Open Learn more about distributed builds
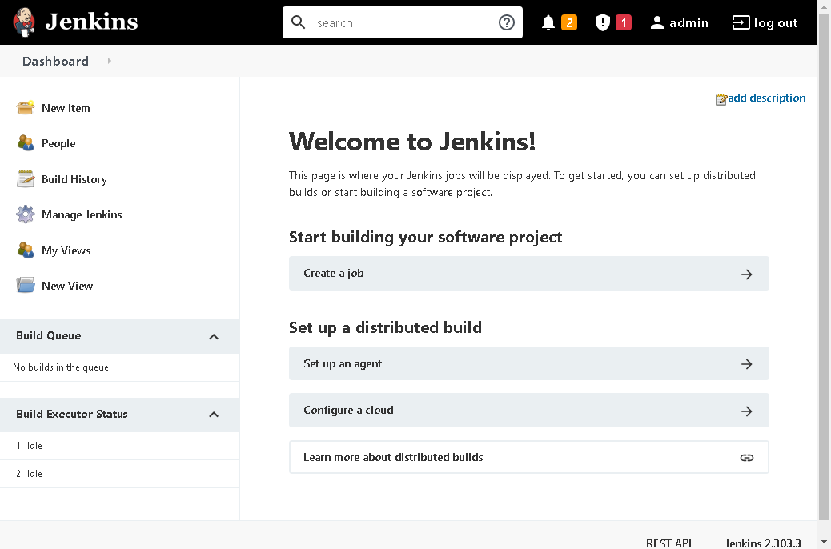This screenshot has height=549, width=831. pyautogui.click(x=529, y=457)
